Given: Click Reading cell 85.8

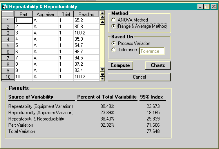Looking at the screenshot, I should point(86,27).
